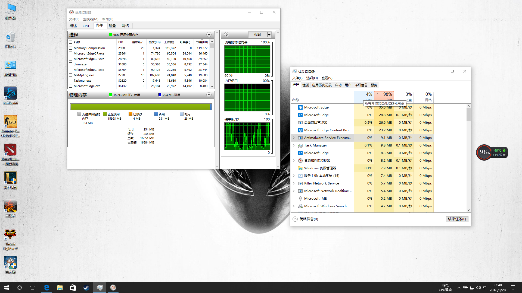
Task: Switch to the 网络 tab in Resource Monitor
Action: [125, 26]
